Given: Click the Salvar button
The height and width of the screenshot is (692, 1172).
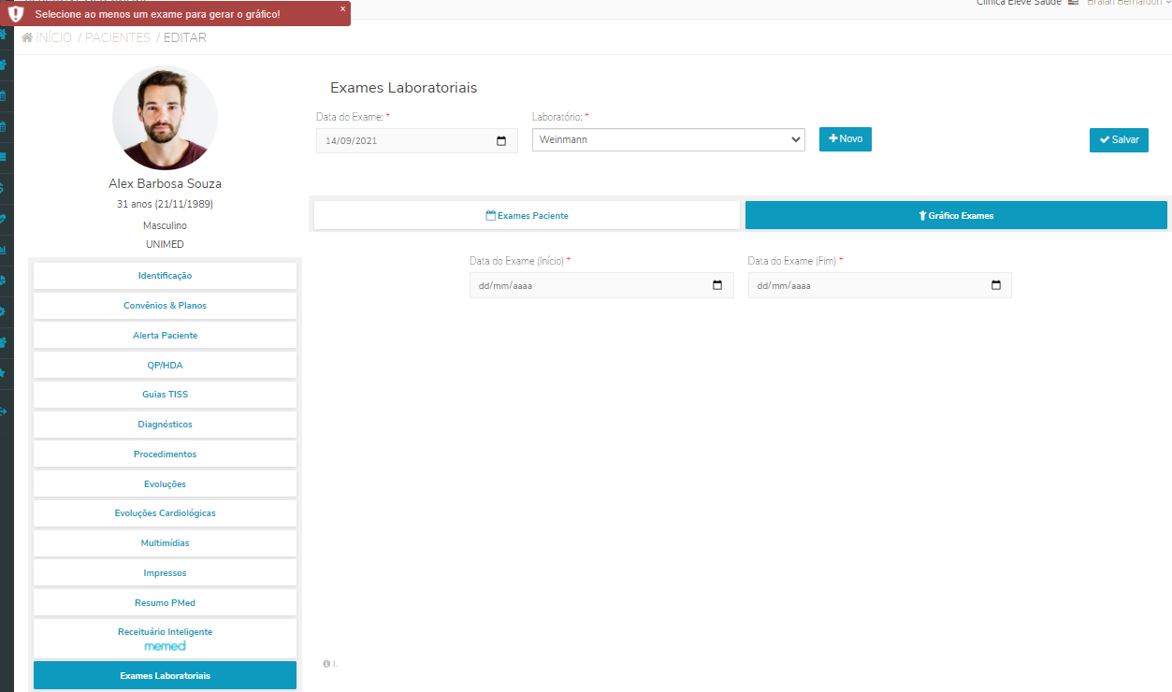Looking at the screenshot, I should coord(1119,139).
